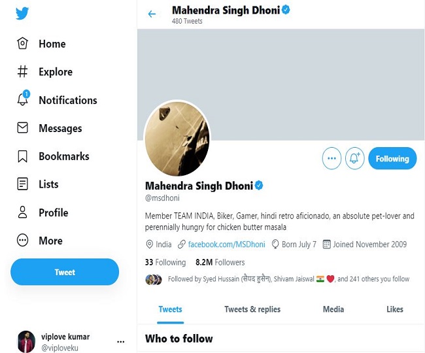Open Messages envelope icon
This screenshot has width=425, height=353.
[x=22, y=128]
